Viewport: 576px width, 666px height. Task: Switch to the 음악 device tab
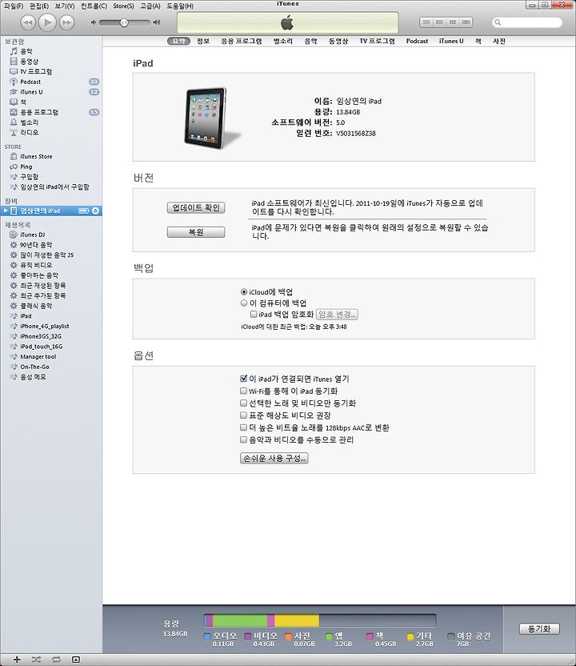pos(310,41)
